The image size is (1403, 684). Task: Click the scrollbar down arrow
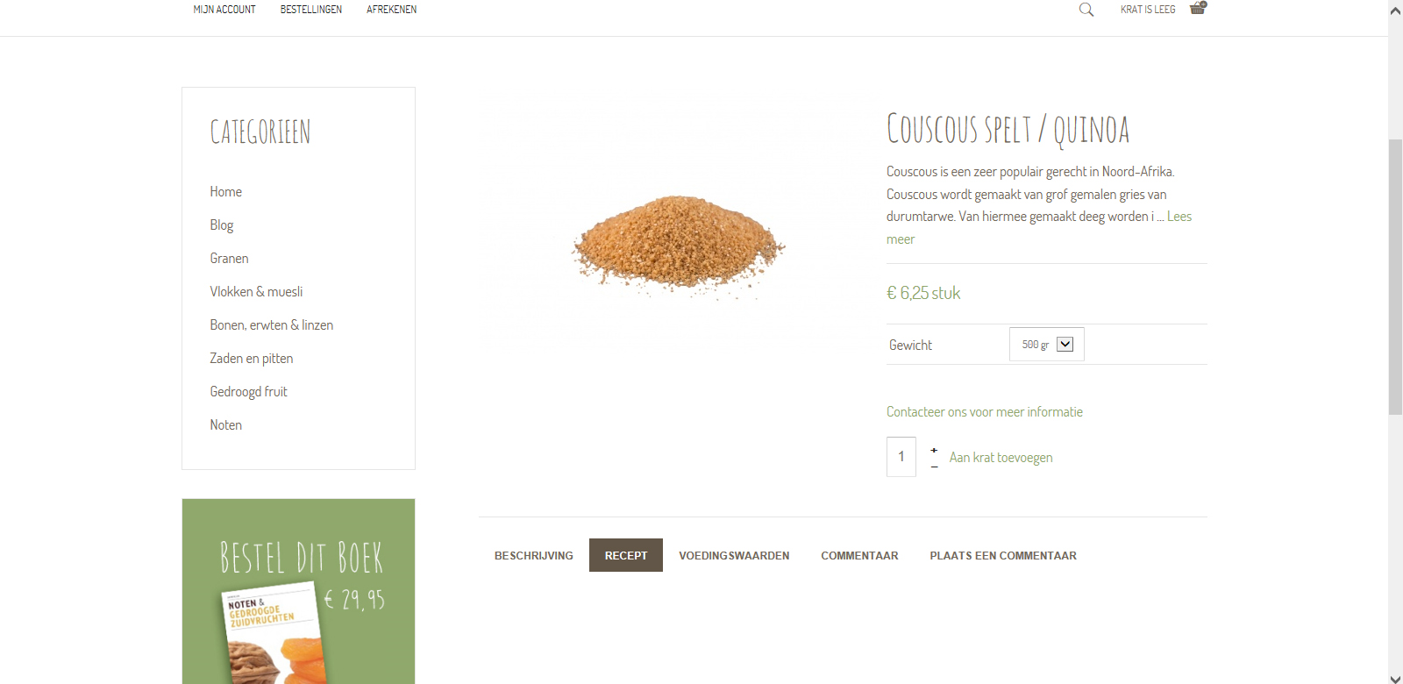[1395, 678]
